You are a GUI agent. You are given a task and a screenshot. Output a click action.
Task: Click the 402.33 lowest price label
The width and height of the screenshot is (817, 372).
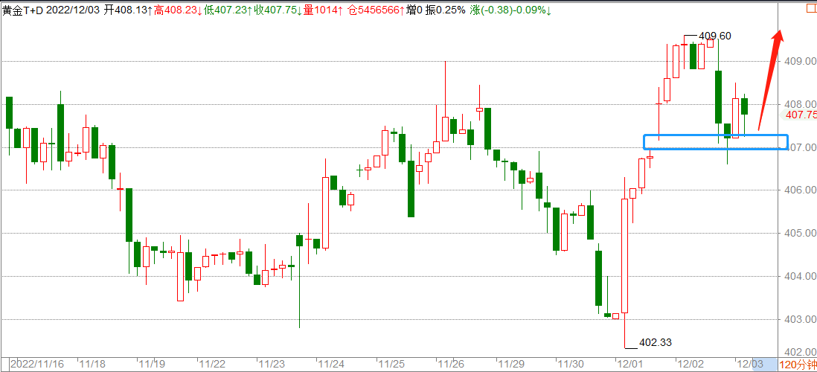pyautogui.click(x=656, y=342)
